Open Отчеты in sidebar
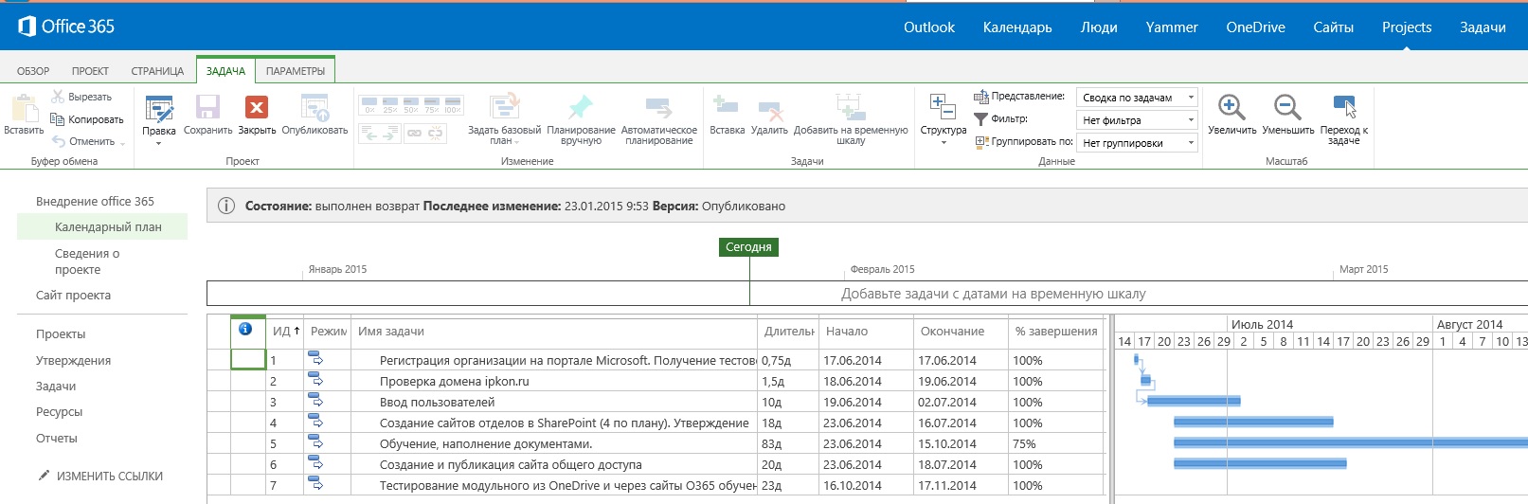 [57, 438]
